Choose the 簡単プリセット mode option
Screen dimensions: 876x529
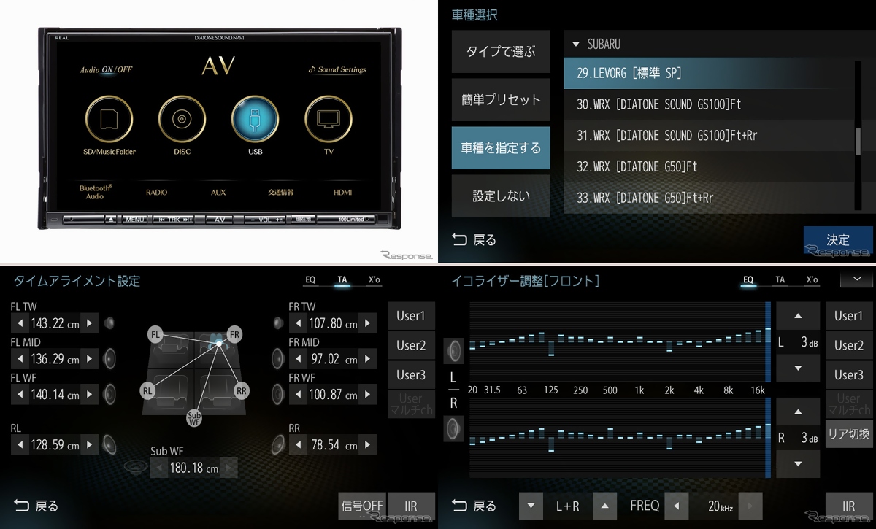[501, 100]
